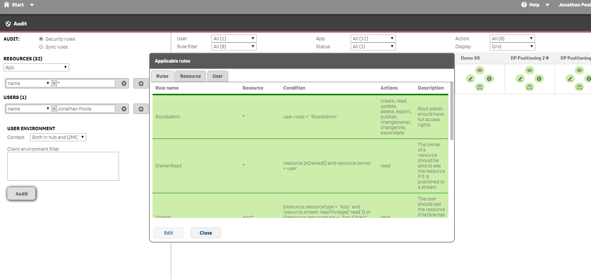Click the Condition column header
Screen dimensions: 591x279
click(294, 88)
